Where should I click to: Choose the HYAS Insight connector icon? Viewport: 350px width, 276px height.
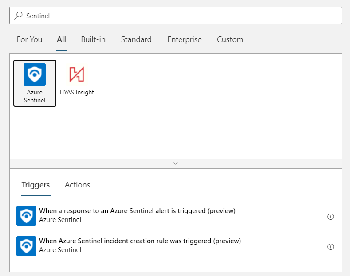coord(77,74)
